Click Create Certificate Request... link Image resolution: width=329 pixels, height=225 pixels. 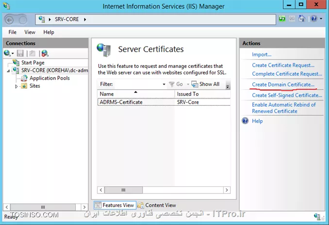pyautogui.click(x=283, y=65)
